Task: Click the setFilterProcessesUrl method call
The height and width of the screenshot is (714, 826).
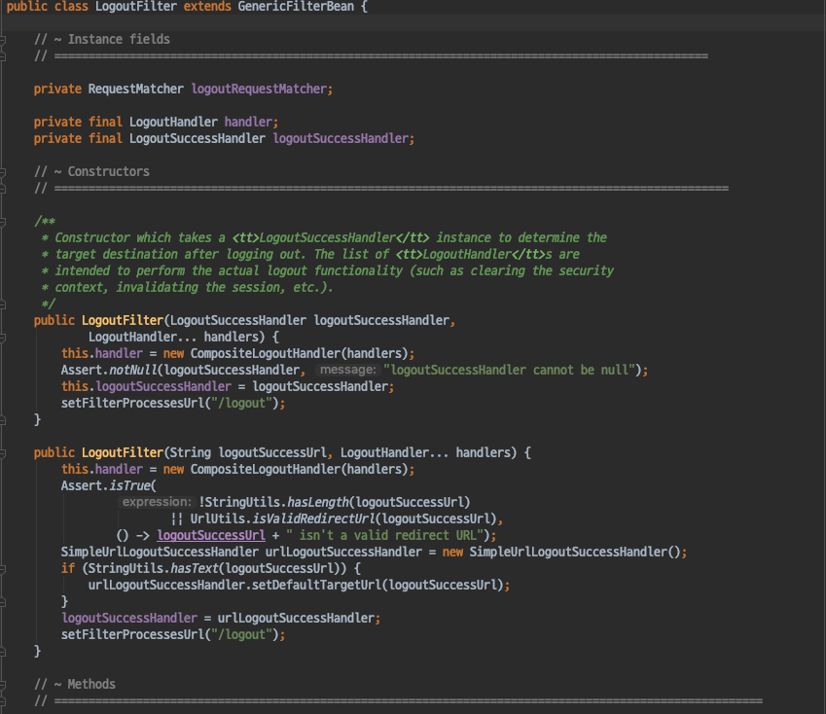Action: (x=136, y=403)
